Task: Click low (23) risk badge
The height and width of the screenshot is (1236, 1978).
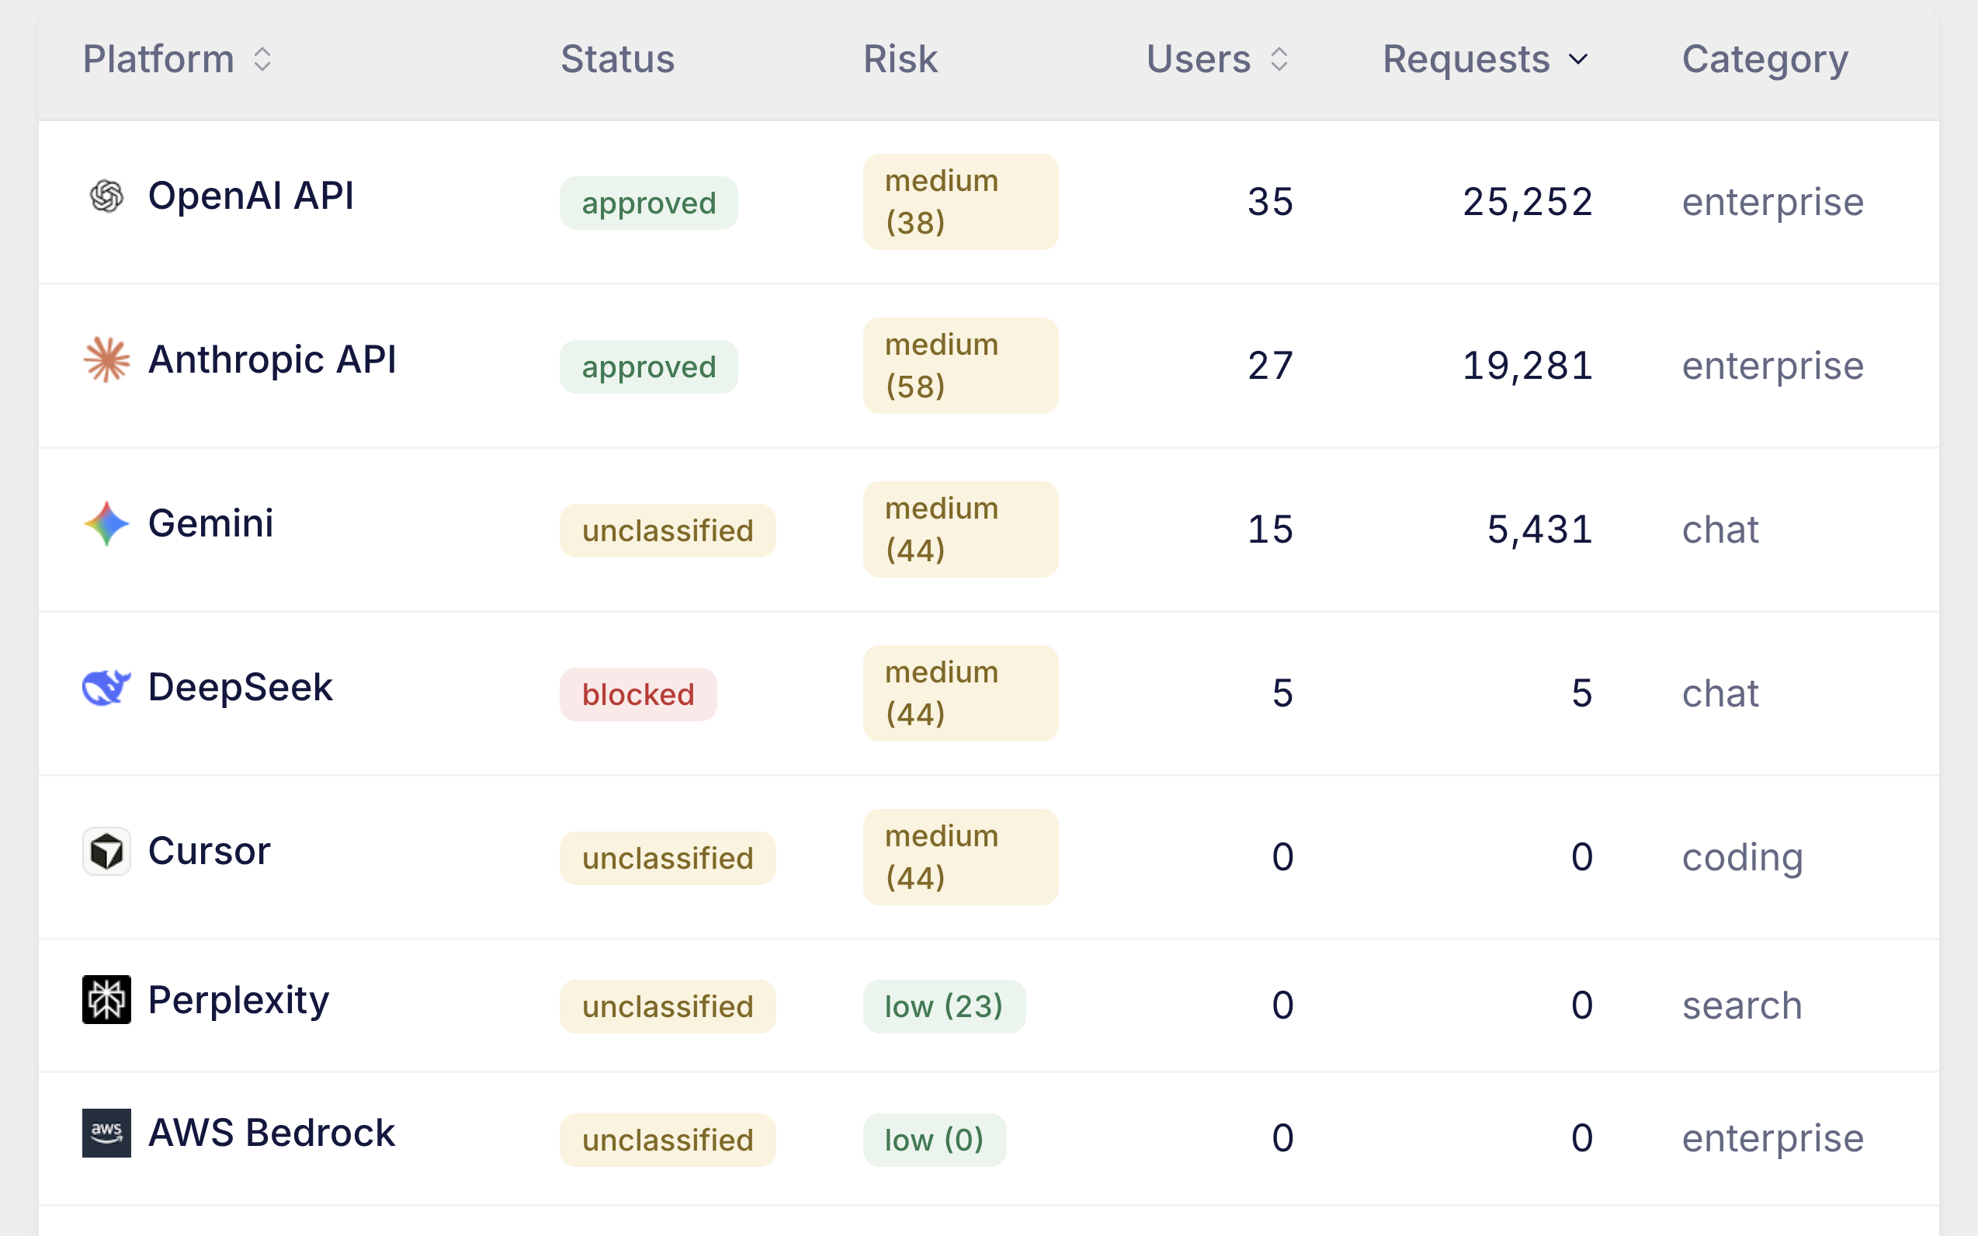Action: [x=944, y=1006]
